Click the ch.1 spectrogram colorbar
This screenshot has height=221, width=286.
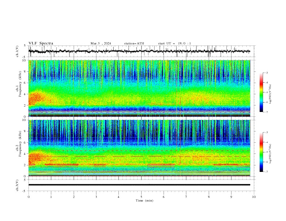261,92
